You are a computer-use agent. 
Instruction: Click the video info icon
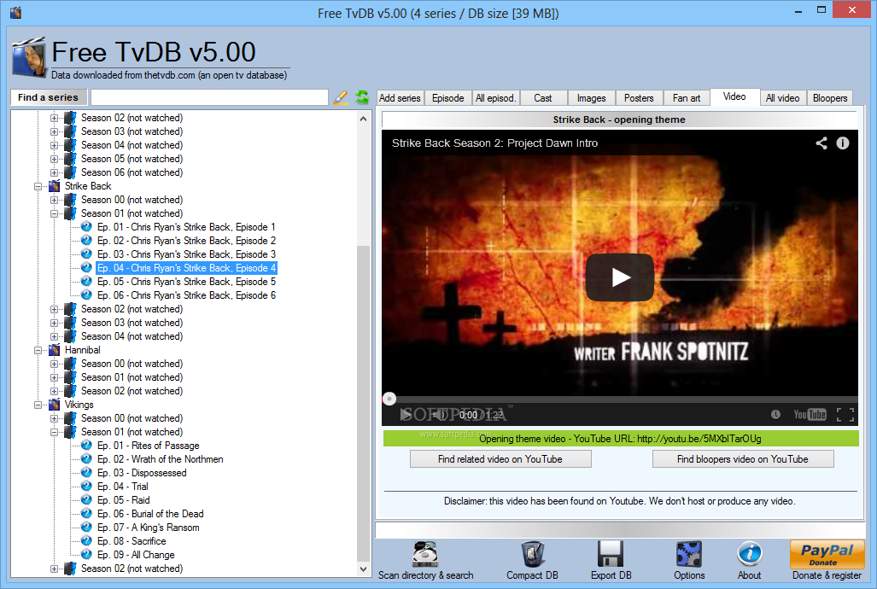pyautogui.click(x=842, y=143)
